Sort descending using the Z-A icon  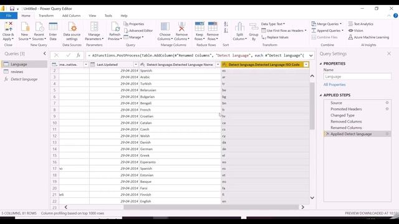226,30
